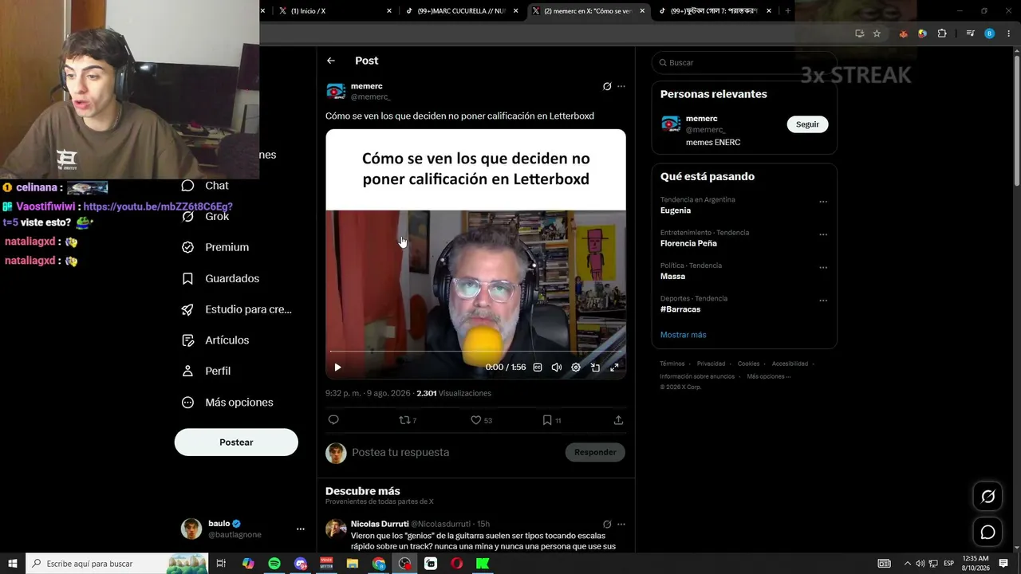The image size is (1021, 574).
Task: Open Grok from the left sidebar
Action: [x=205, y=217]
